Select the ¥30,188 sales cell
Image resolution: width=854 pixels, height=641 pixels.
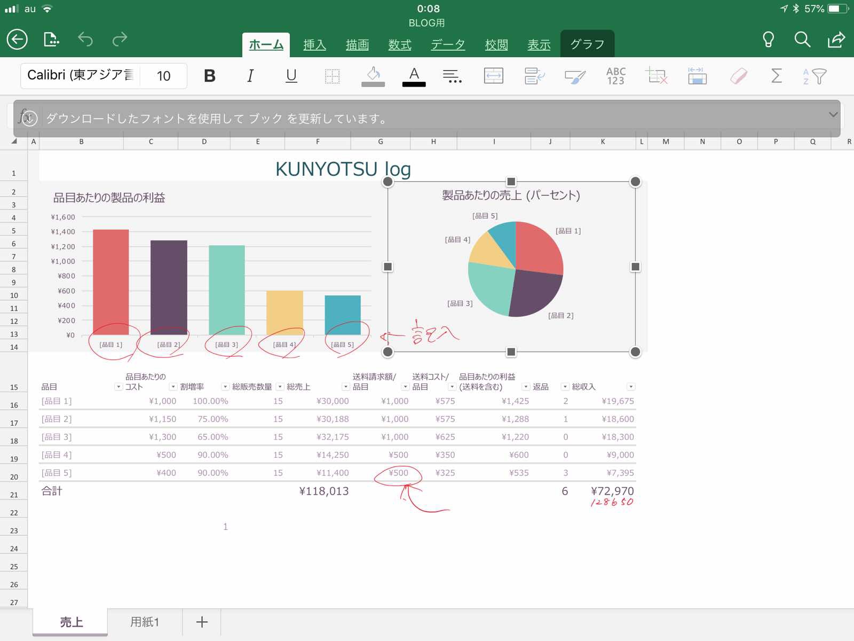[333, 419]
